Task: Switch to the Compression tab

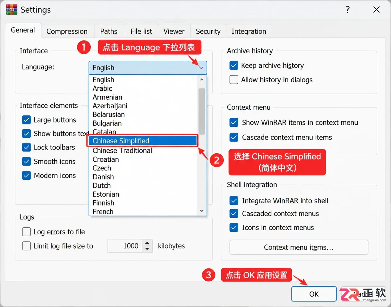Action: pos(67,32)
